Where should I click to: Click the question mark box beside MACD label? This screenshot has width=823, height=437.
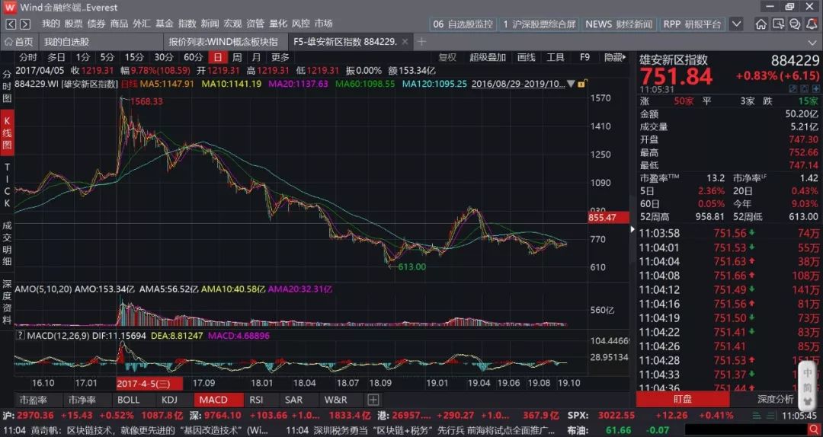(x=20, y=335)
